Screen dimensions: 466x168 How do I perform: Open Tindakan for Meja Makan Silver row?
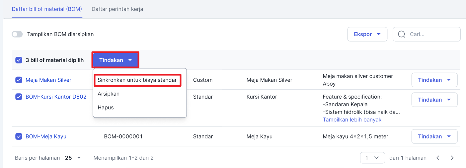tap(434, 80)
